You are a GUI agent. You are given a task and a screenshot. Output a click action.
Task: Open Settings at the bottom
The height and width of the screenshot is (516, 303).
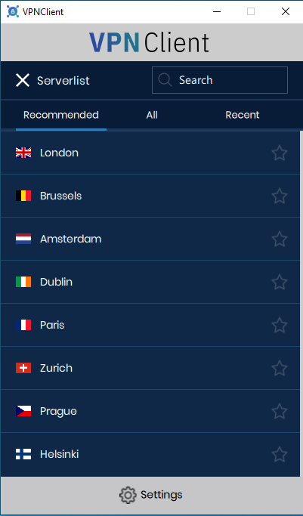[x=151, y=495]
